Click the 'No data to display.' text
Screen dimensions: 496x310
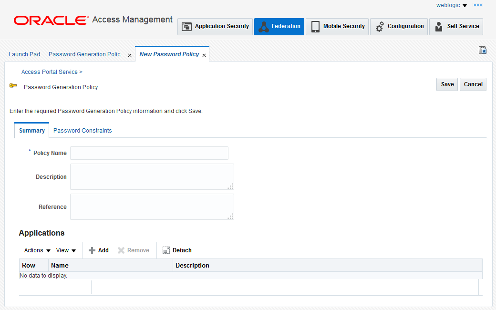(x=43, y=276)
